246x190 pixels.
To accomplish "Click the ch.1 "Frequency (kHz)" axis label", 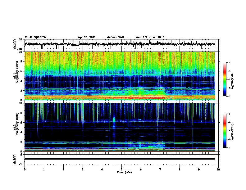I will 17,72.
